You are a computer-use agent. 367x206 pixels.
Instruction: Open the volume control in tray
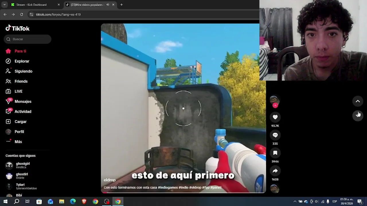click(317, 201)
